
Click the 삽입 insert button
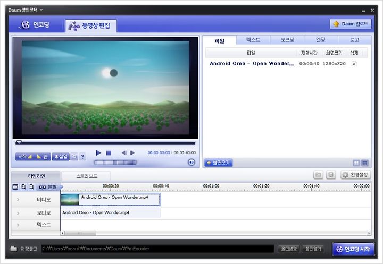(61, 156)
